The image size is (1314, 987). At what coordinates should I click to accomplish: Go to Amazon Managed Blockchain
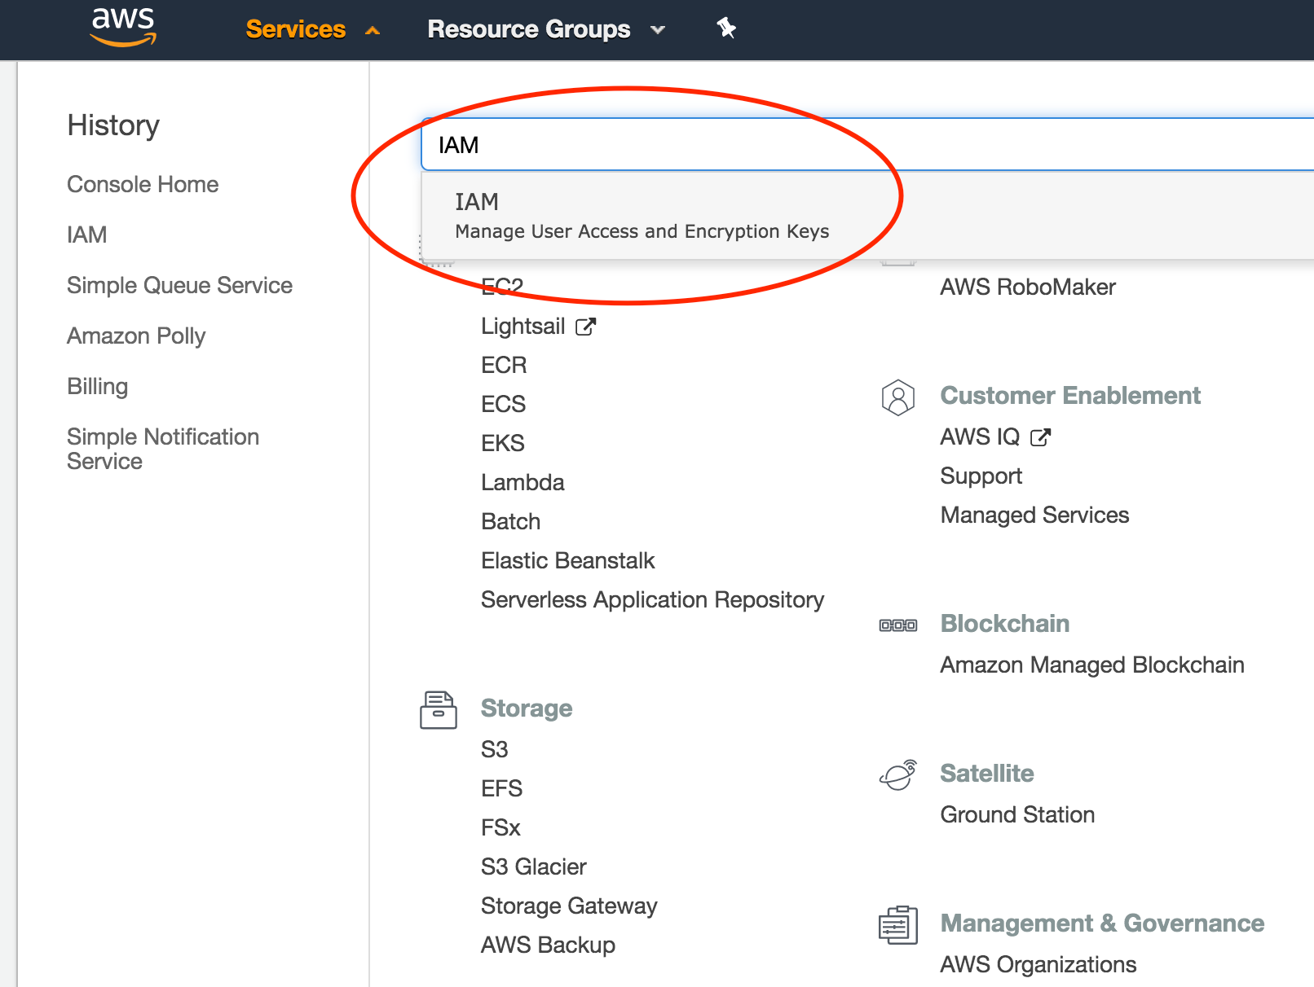pos(1092,665)
